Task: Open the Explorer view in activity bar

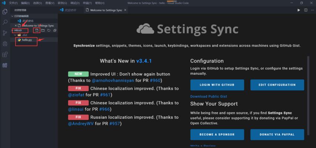Action: (x=5, y=12)
